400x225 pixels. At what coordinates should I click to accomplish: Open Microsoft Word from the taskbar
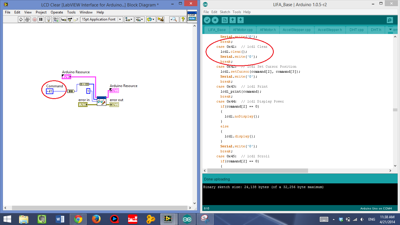[60, 219]
